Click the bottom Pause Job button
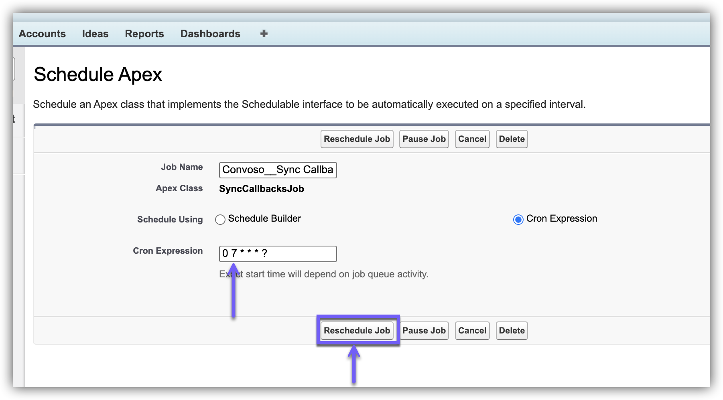This screenshot has width=723, height=400. click(424, 331)
